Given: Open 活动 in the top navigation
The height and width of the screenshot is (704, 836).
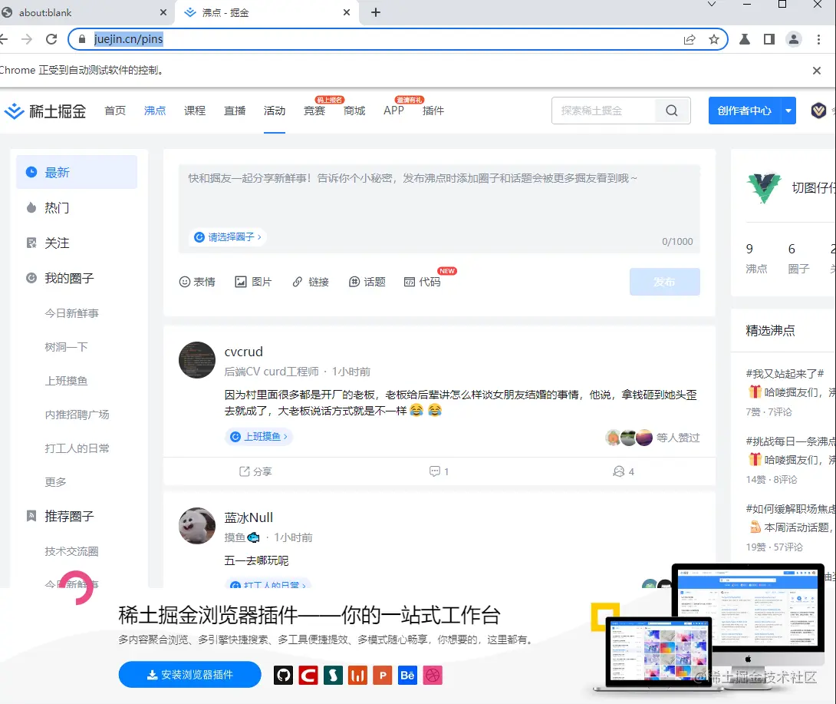Looking at the screenshot, I should (x=275, y=111).
